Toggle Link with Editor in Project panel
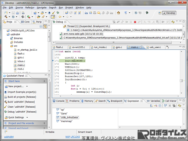 point(45,26)
